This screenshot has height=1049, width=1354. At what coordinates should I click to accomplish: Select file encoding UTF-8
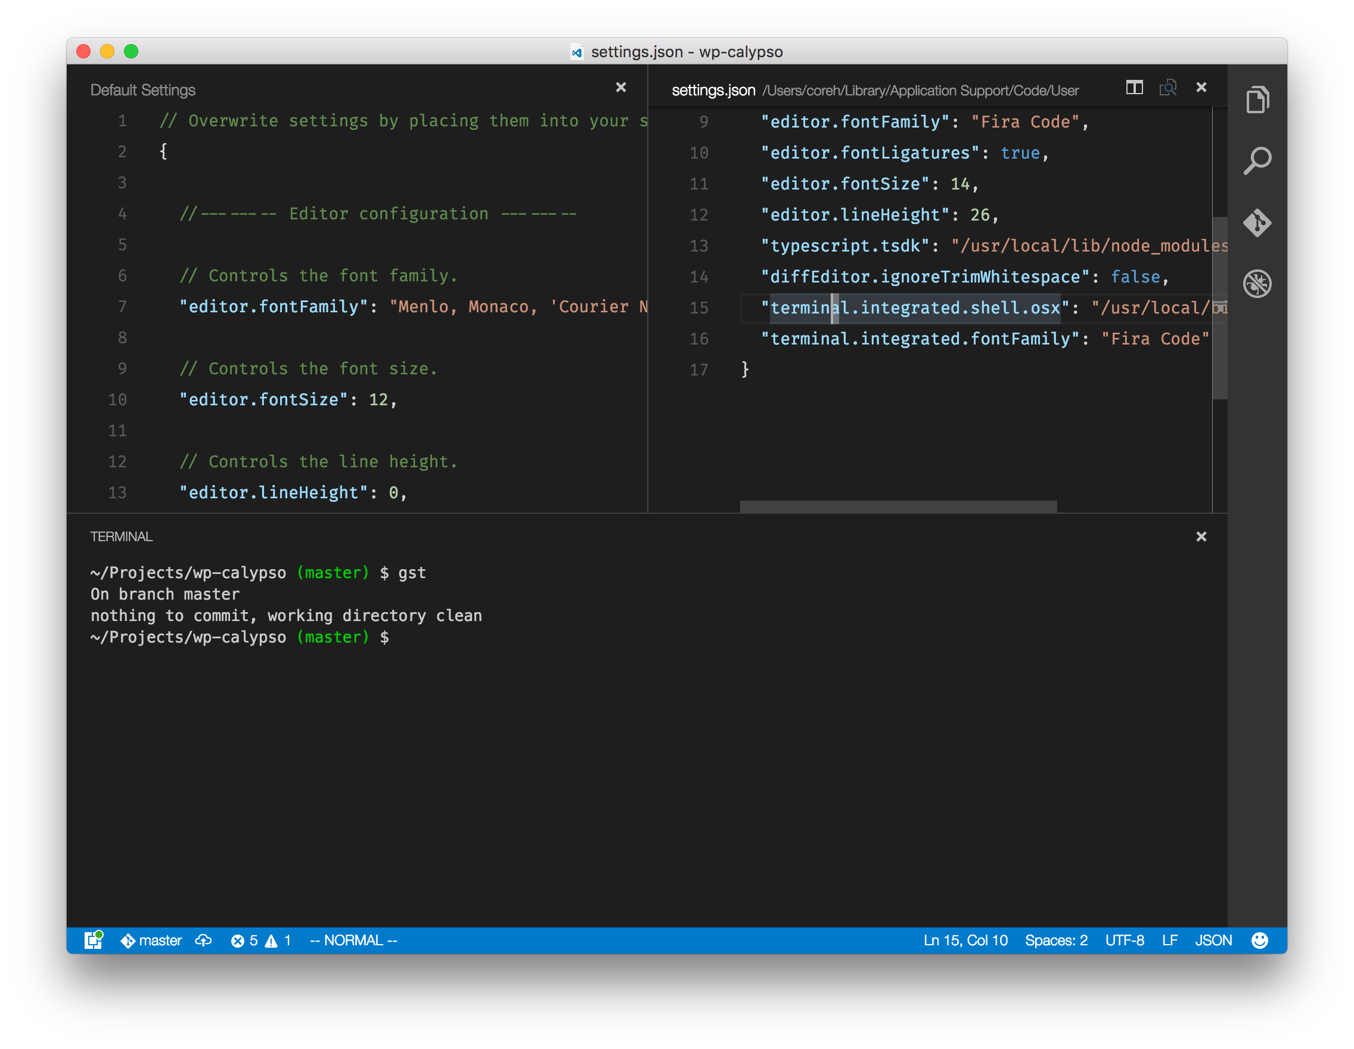point(1124,941)
